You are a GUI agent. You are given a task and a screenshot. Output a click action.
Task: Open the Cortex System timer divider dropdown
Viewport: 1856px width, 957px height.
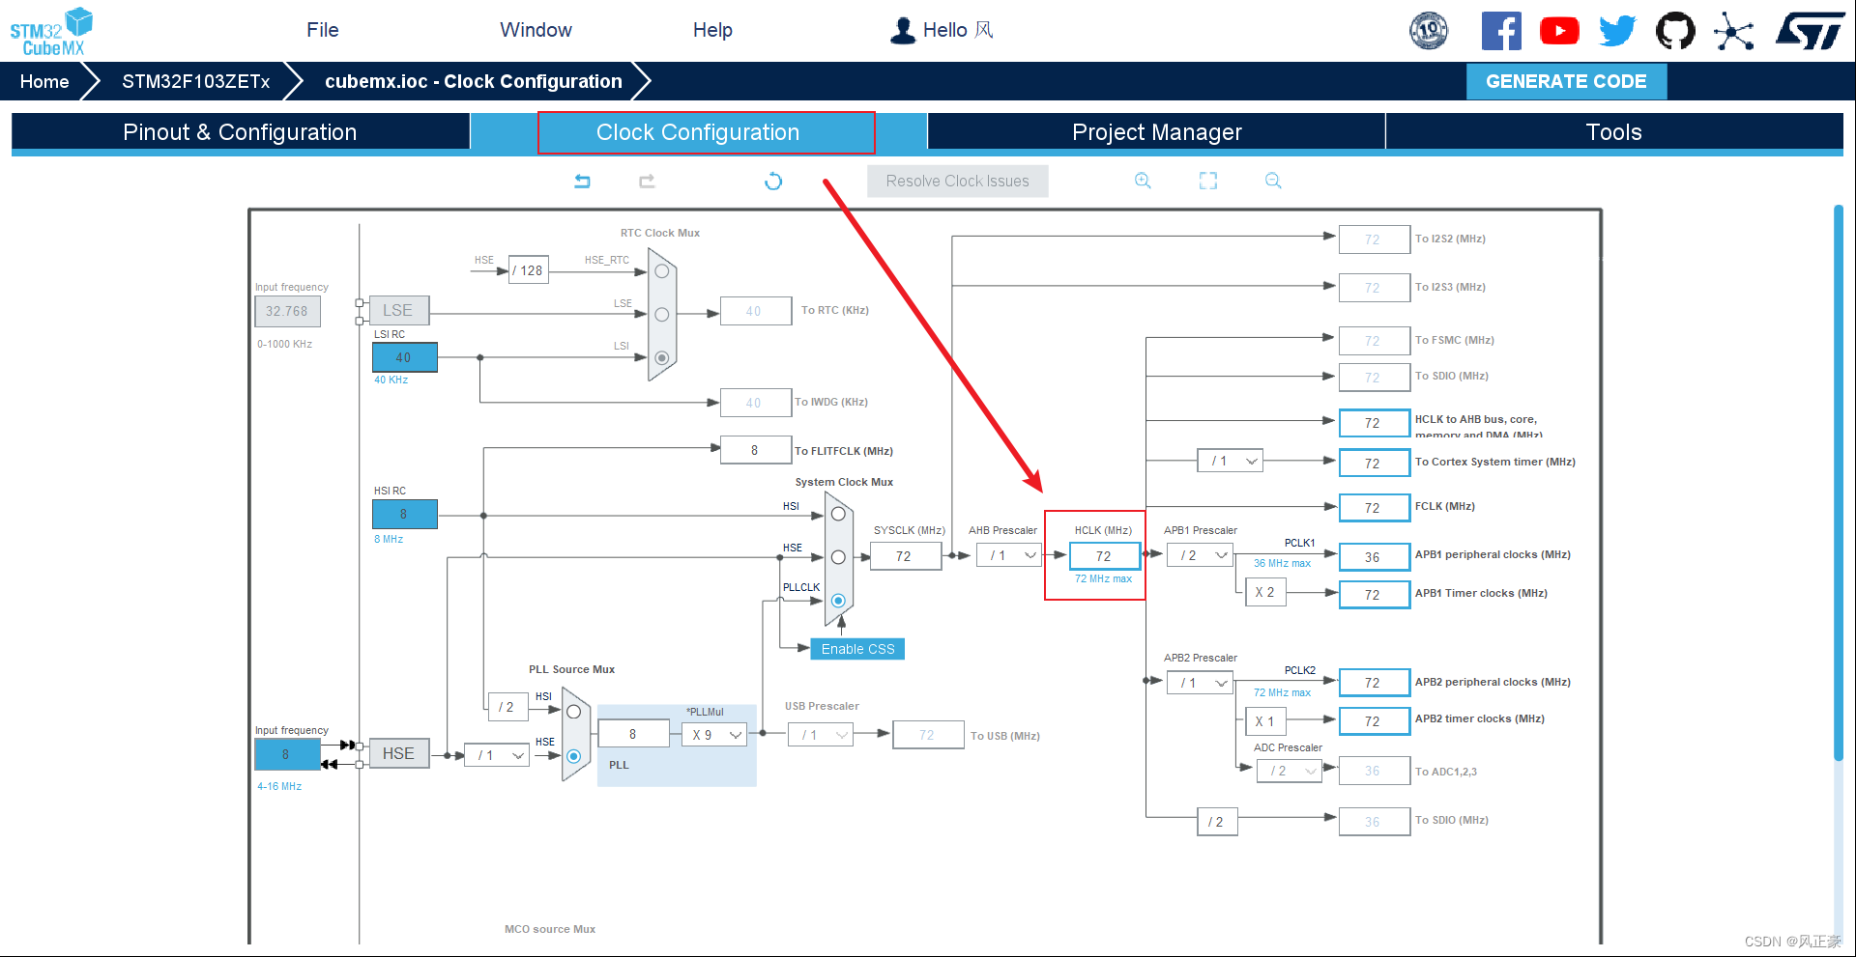pyautogui.click(x=1231, y=461)
